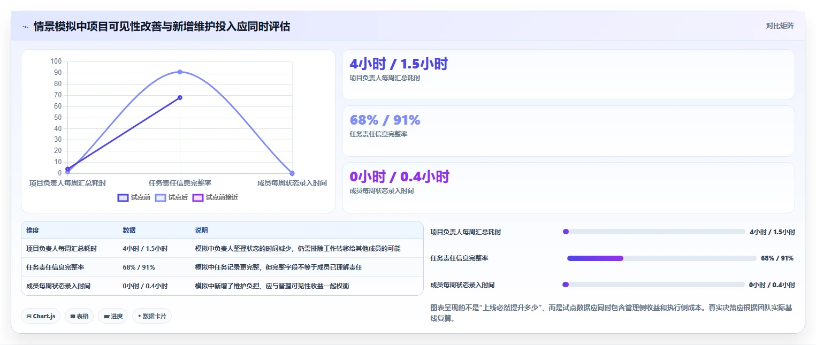The width and height of the screenshot is (816, 345).
Task: Click the title 情景模拟中项目可见性改善与新增维护投入应同时评估
Action: 162,26
